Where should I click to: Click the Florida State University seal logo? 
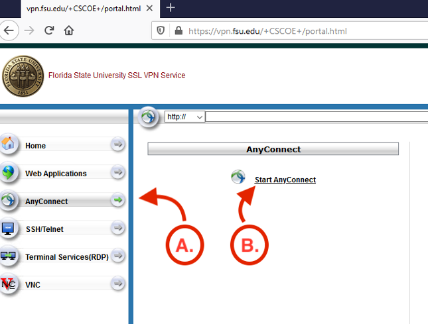[x=23, y=76]
